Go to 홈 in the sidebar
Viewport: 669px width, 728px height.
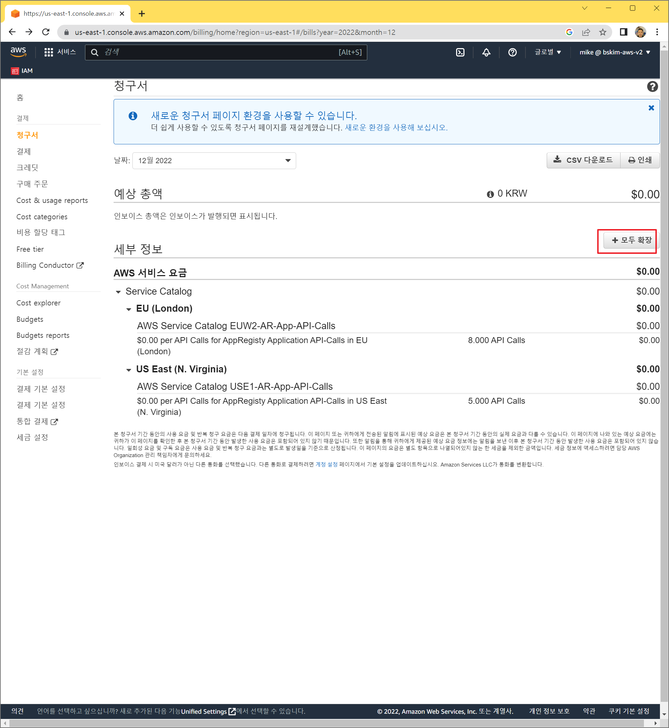tap(20, 97)
